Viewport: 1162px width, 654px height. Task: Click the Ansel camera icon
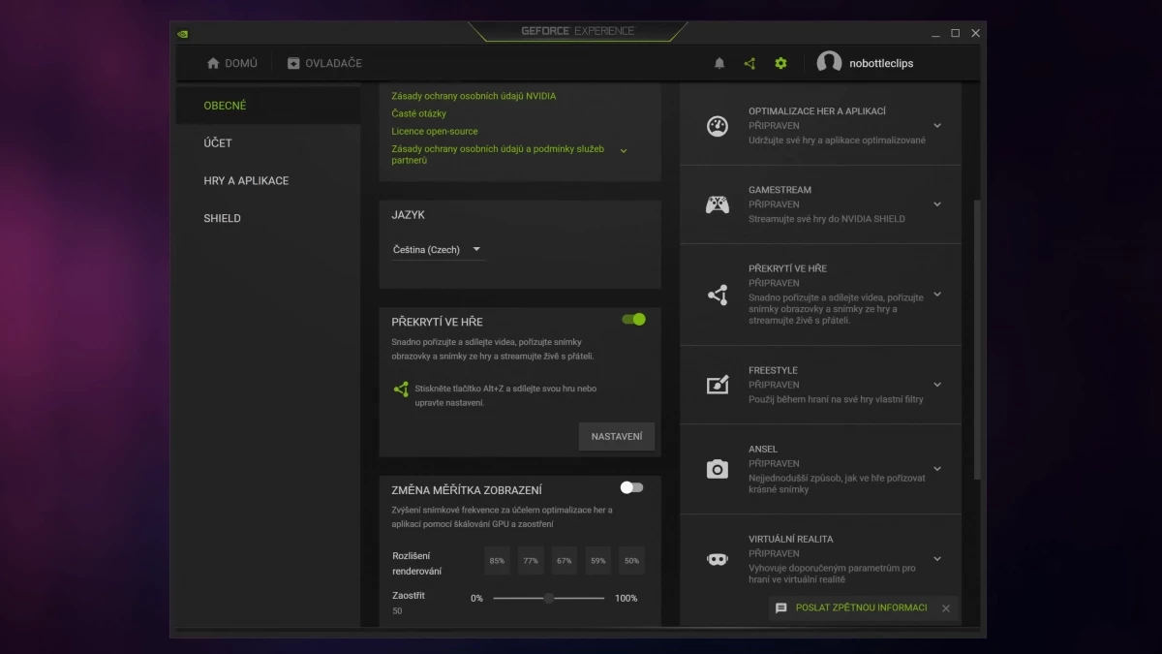(718, 469)
